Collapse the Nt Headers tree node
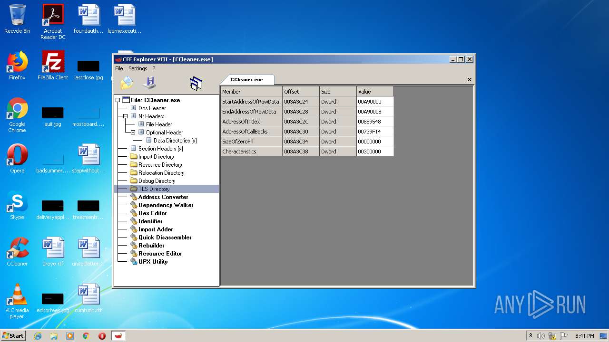This screenshot has height=342, width=609. [125, 116]
